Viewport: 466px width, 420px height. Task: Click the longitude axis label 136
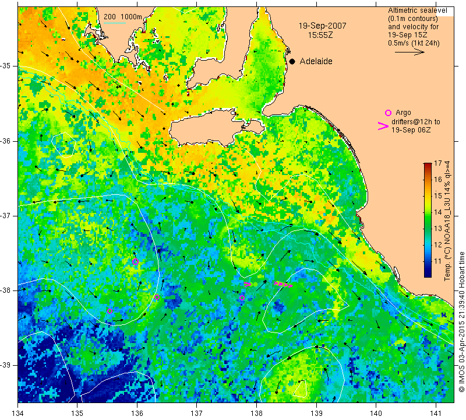(137, 414)
